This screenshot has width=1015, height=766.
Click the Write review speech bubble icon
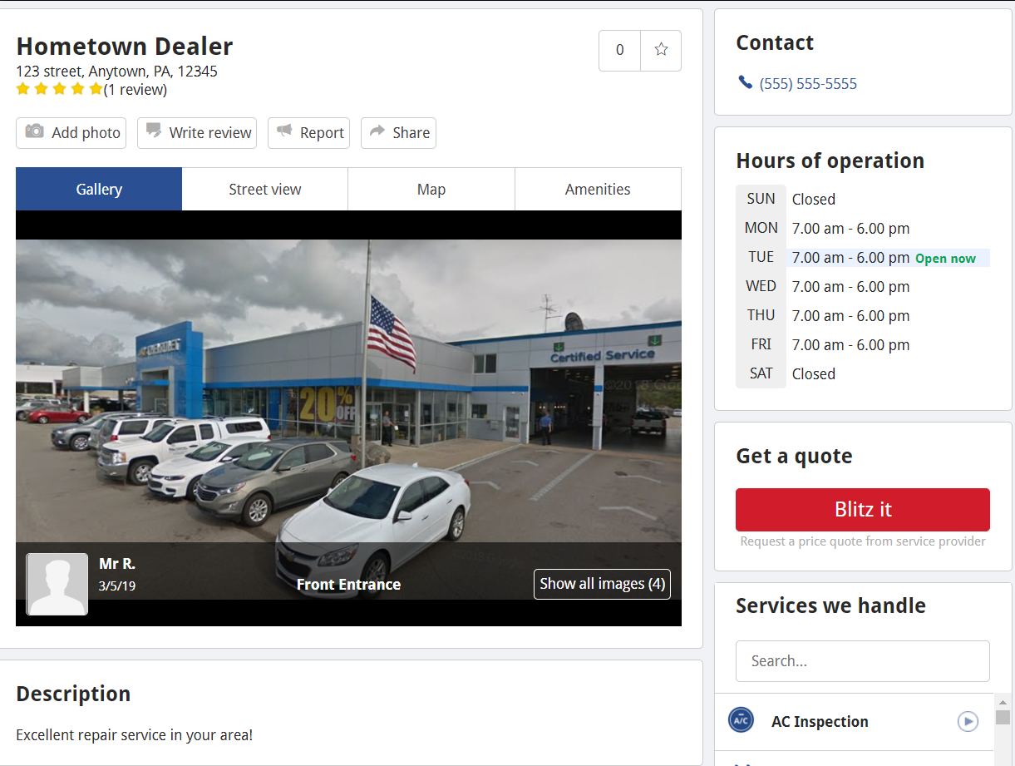tap(154, 131)
